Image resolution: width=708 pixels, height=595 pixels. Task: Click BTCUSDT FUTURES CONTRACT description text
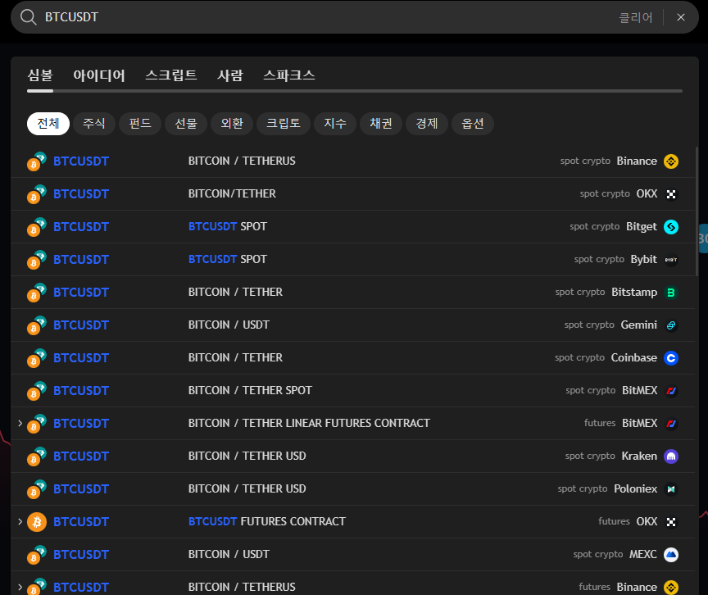[267, 521]
